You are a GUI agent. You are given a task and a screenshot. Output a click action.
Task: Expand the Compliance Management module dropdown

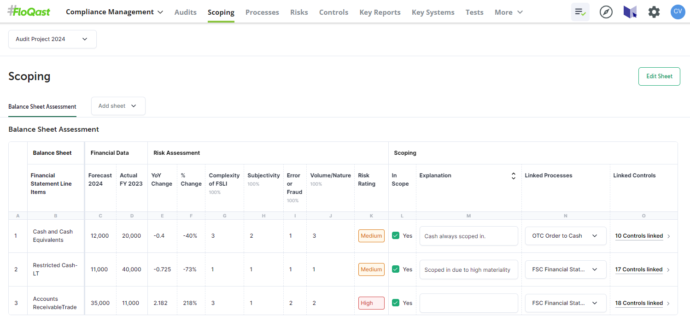(114, 12)
